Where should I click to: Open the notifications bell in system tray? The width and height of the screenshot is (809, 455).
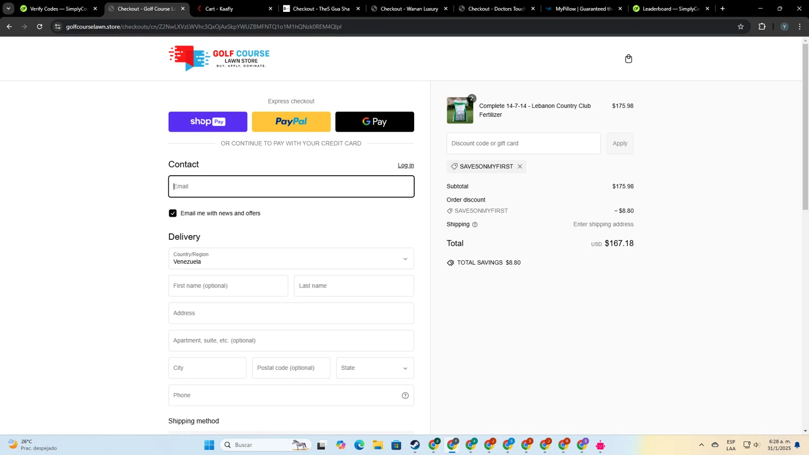[797, 445]
